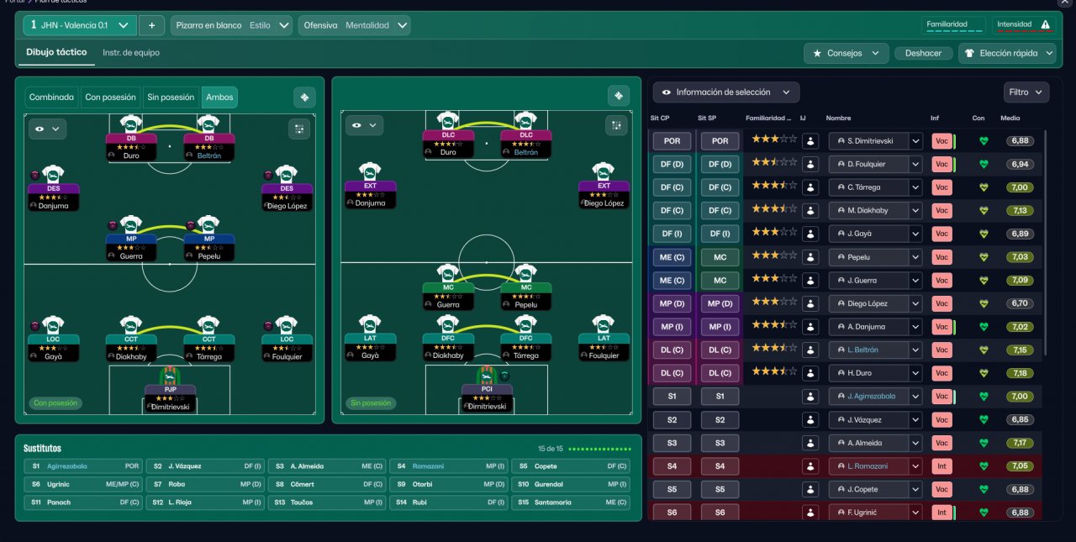The image size is (1076, 542).
Task: Open the Ofensiva Mentalidad dropdown
Action: [355, 25]
